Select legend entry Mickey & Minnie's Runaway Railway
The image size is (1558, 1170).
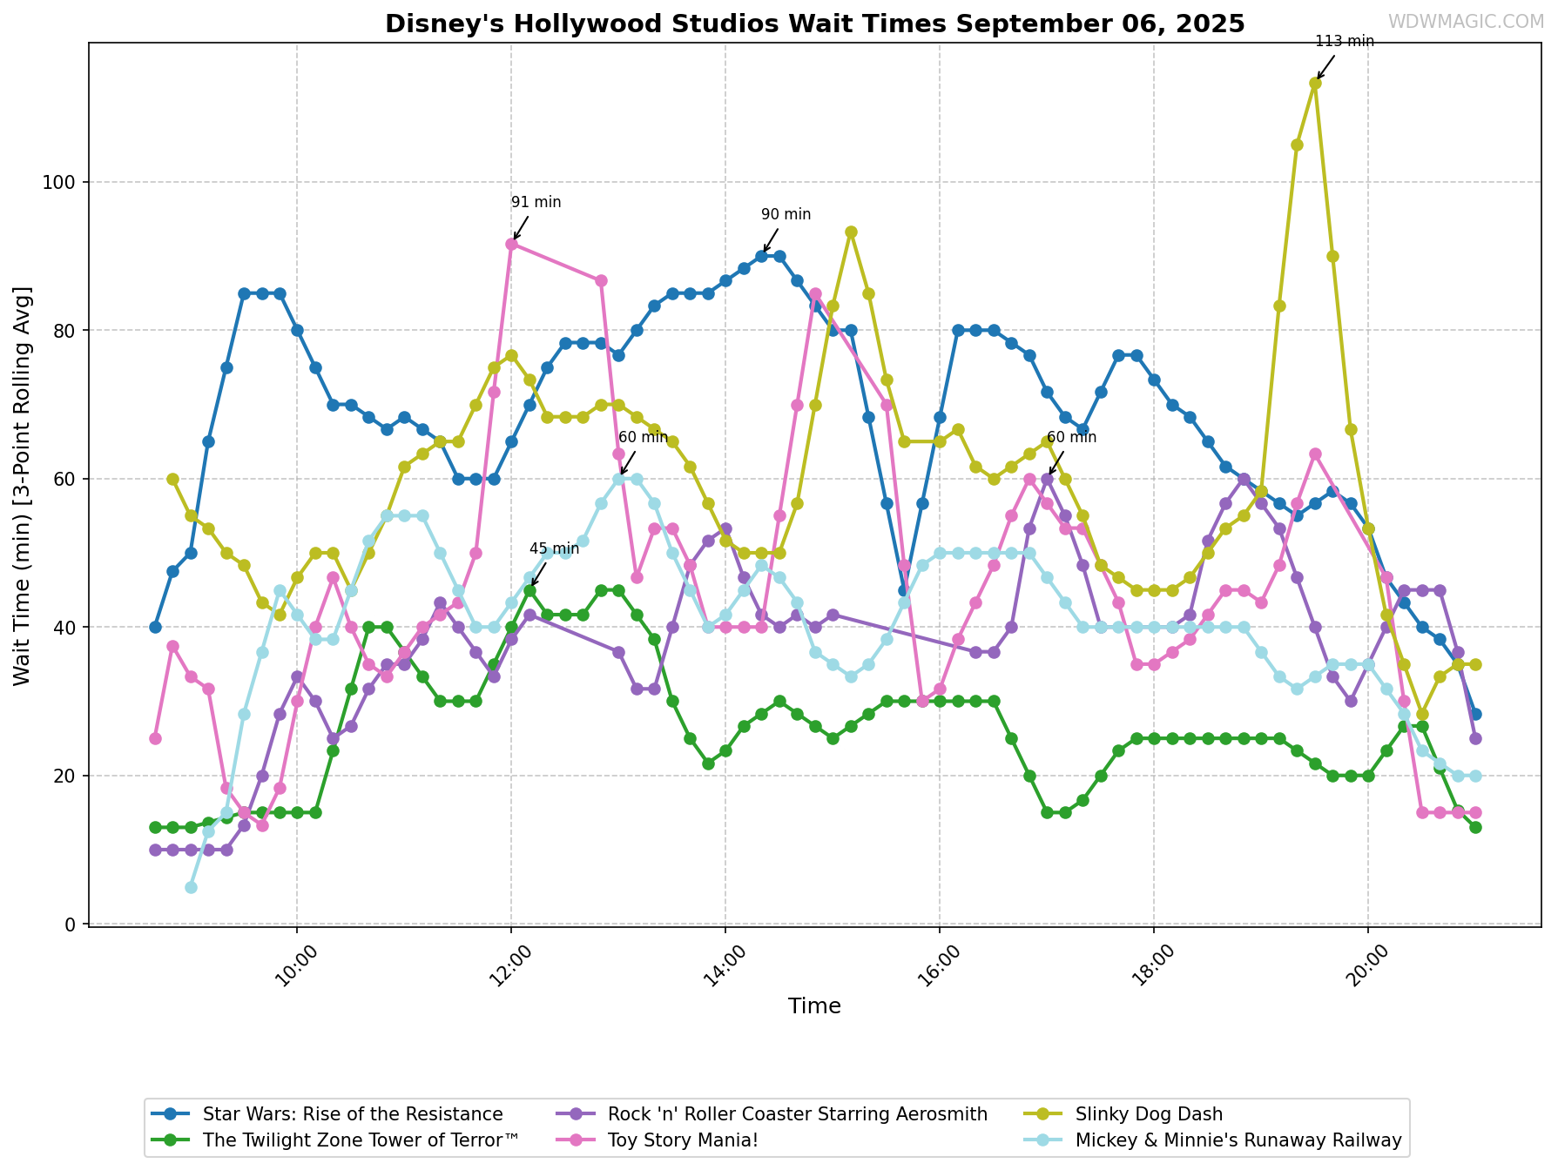click(1213, 1140)
